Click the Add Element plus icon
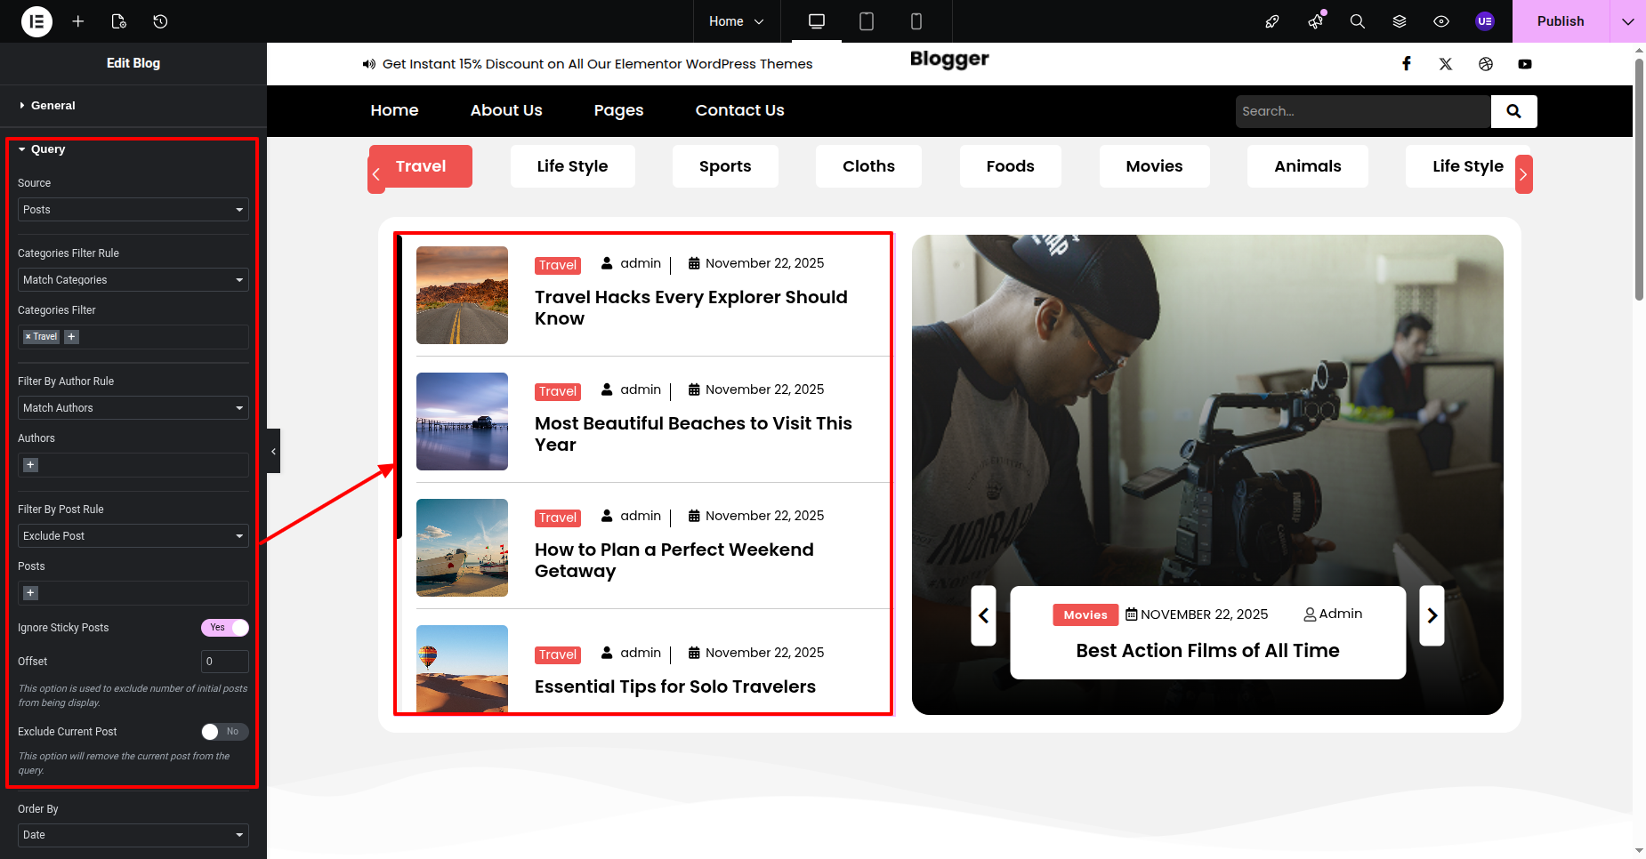 (78, 21)
